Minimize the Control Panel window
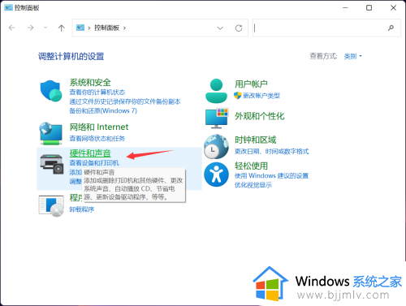406x306 pixels. (345, 8)
